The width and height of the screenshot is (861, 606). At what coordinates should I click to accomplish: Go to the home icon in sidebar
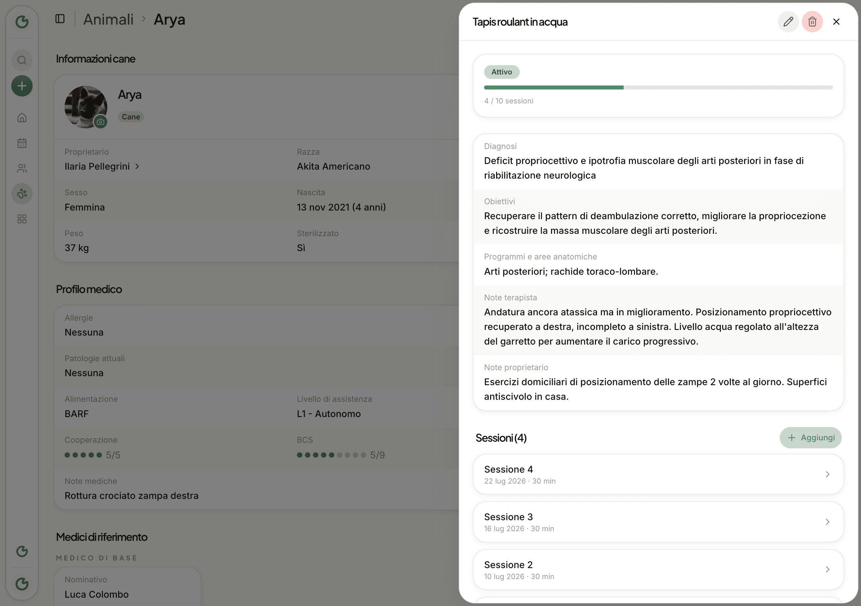22,118
